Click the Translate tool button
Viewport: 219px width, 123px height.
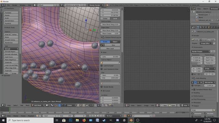click(x=11, y=13)
